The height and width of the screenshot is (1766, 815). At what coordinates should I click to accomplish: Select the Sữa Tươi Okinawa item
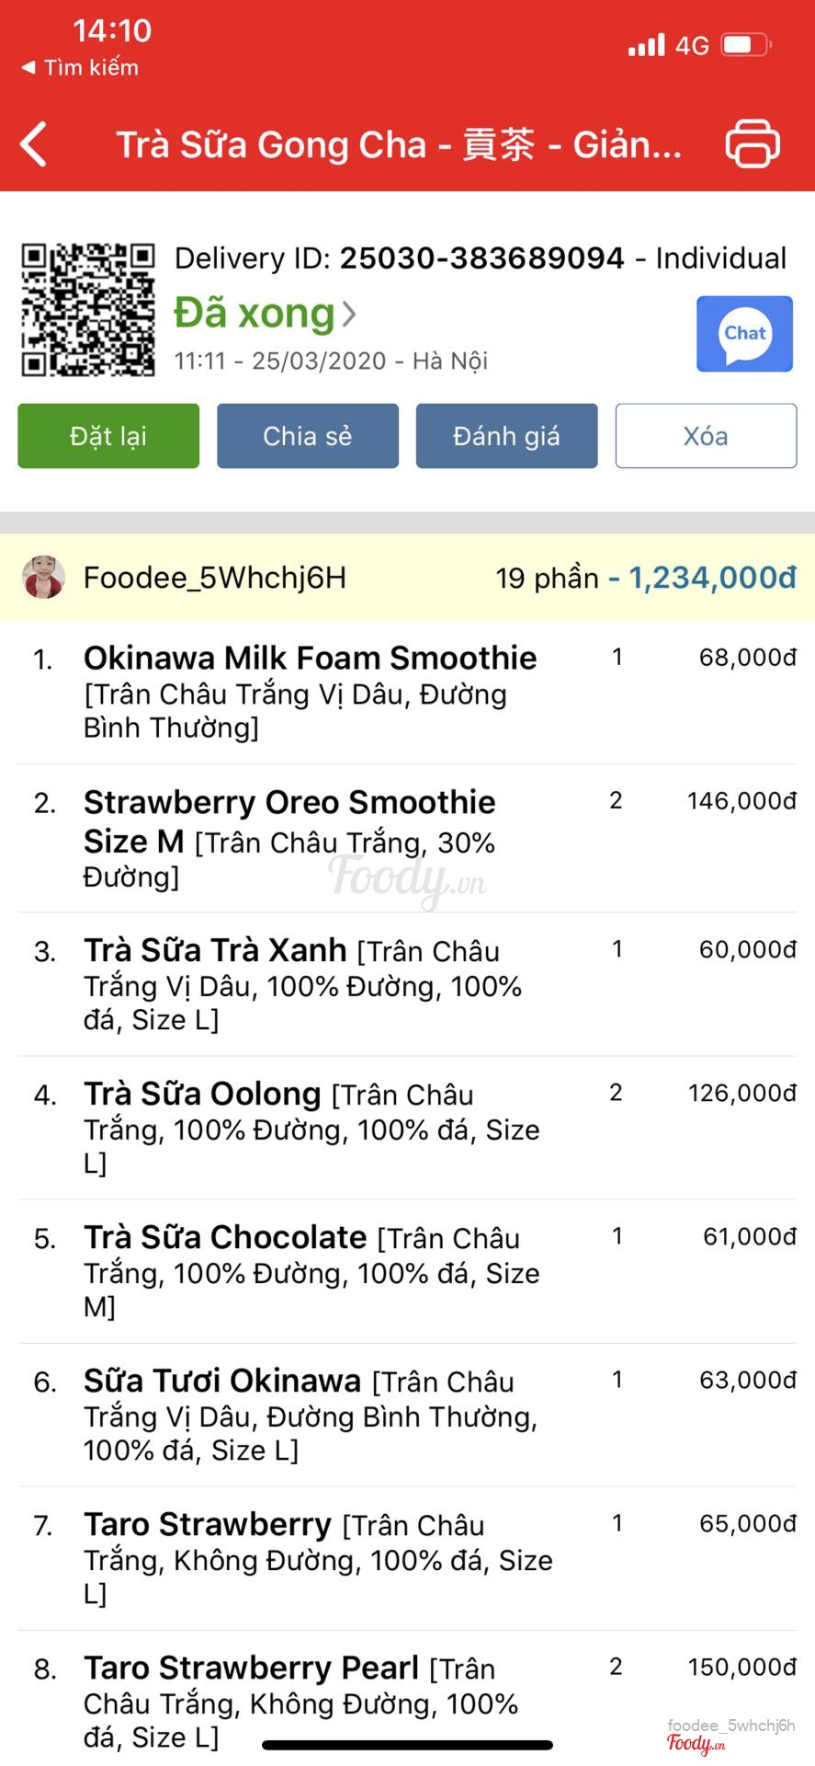(x=222, y=1382)
